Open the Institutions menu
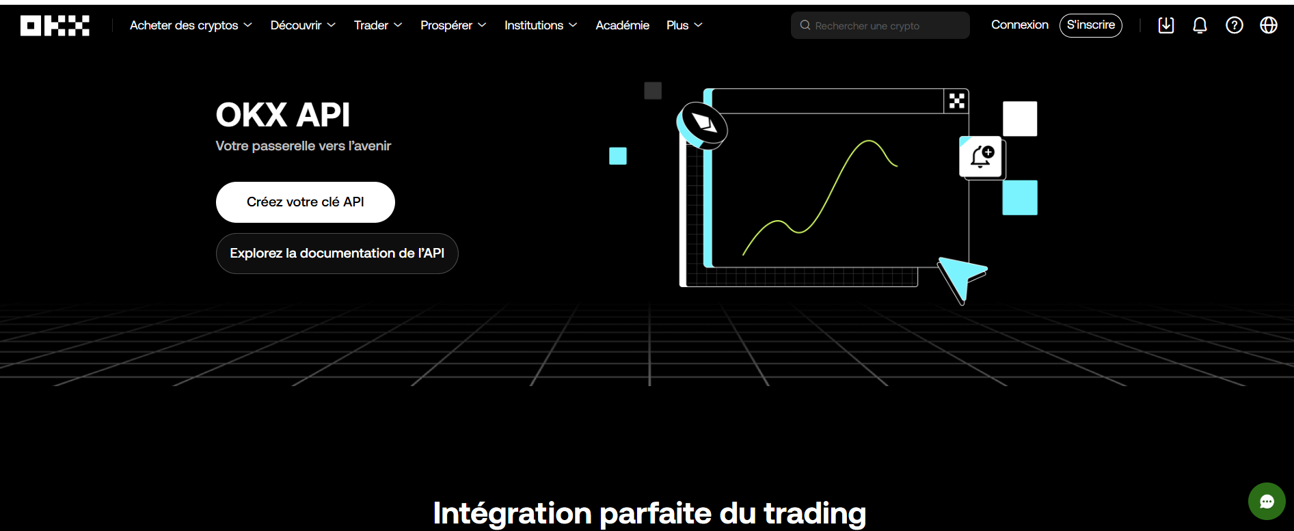The image size is (1294, 531). click(534, 25)
